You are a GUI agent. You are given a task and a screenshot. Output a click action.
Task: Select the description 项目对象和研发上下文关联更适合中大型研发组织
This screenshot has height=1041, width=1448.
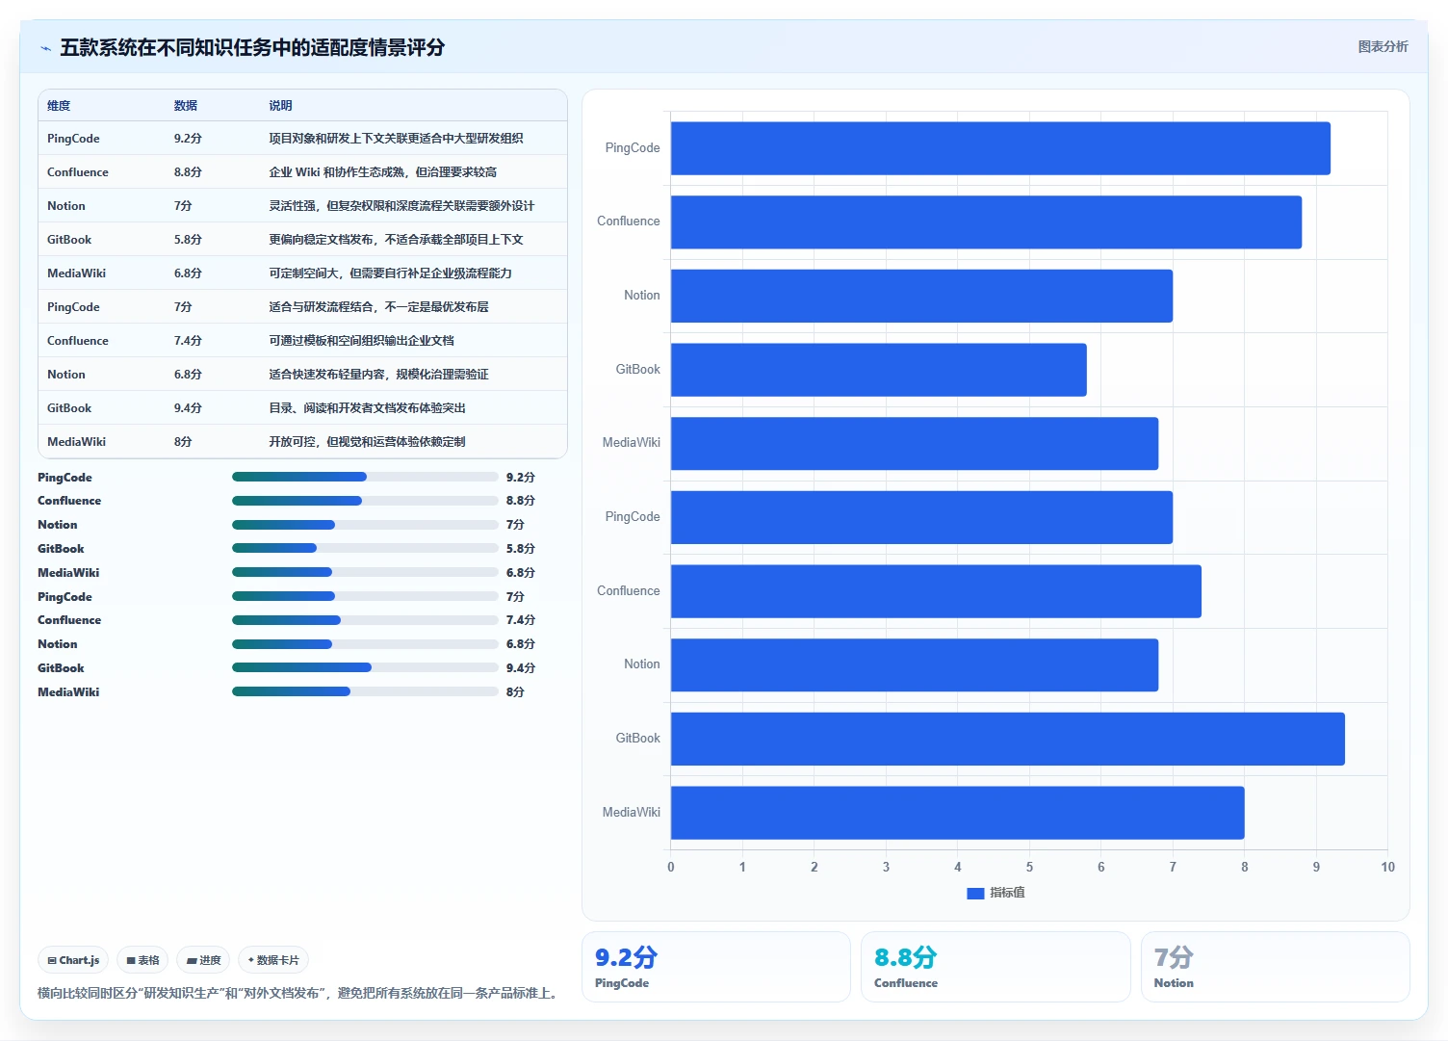[396, 139]
